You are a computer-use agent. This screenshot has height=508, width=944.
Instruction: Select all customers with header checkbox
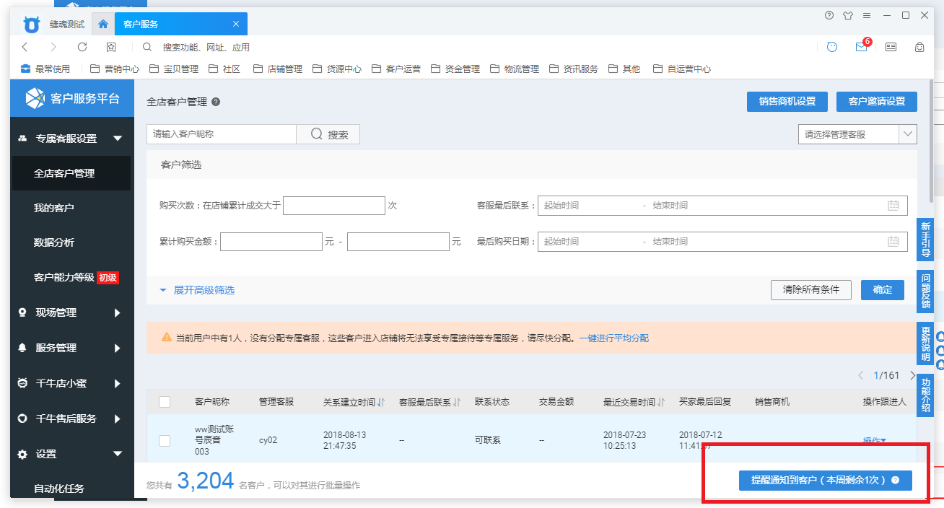(x=165, y=402)
